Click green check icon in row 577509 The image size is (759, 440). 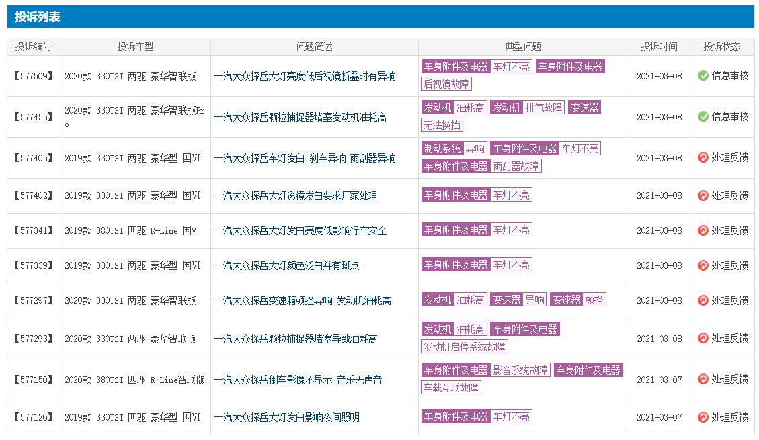click(703, 75)
